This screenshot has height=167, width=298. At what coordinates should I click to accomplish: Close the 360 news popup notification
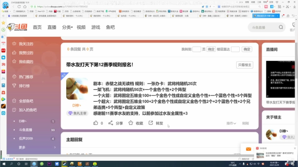coord(295,148)
